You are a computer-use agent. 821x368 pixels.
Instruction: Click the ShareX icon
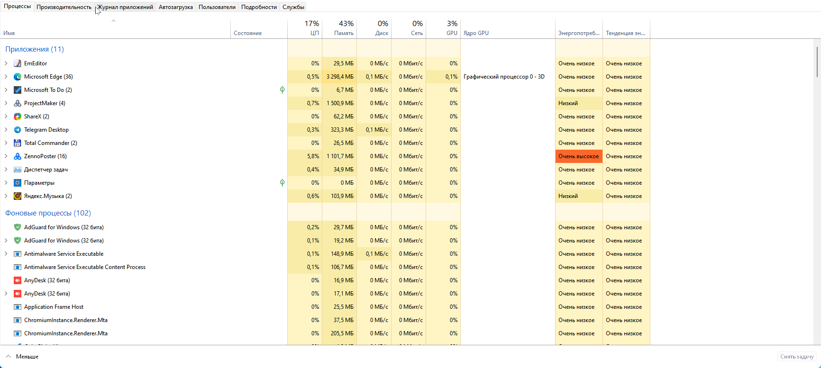[x=18, y=117]
